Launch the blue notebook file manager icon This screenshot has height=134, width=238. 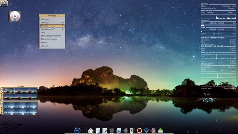pos(98,131)
